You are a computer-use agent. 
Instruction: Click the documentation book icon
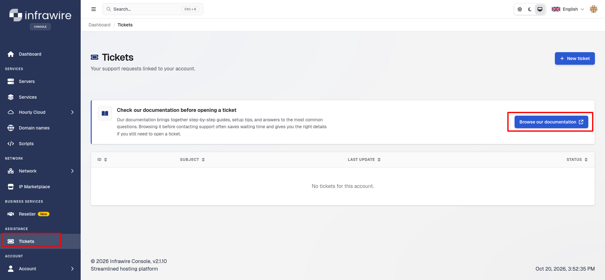click(105, 113)
